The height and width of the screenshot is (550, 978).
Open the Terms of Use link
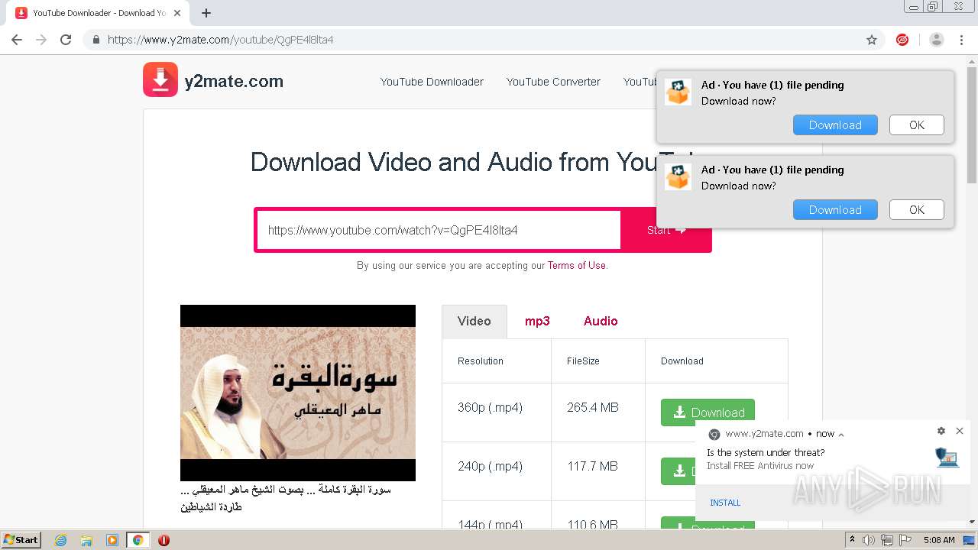(x=577, y=266)
